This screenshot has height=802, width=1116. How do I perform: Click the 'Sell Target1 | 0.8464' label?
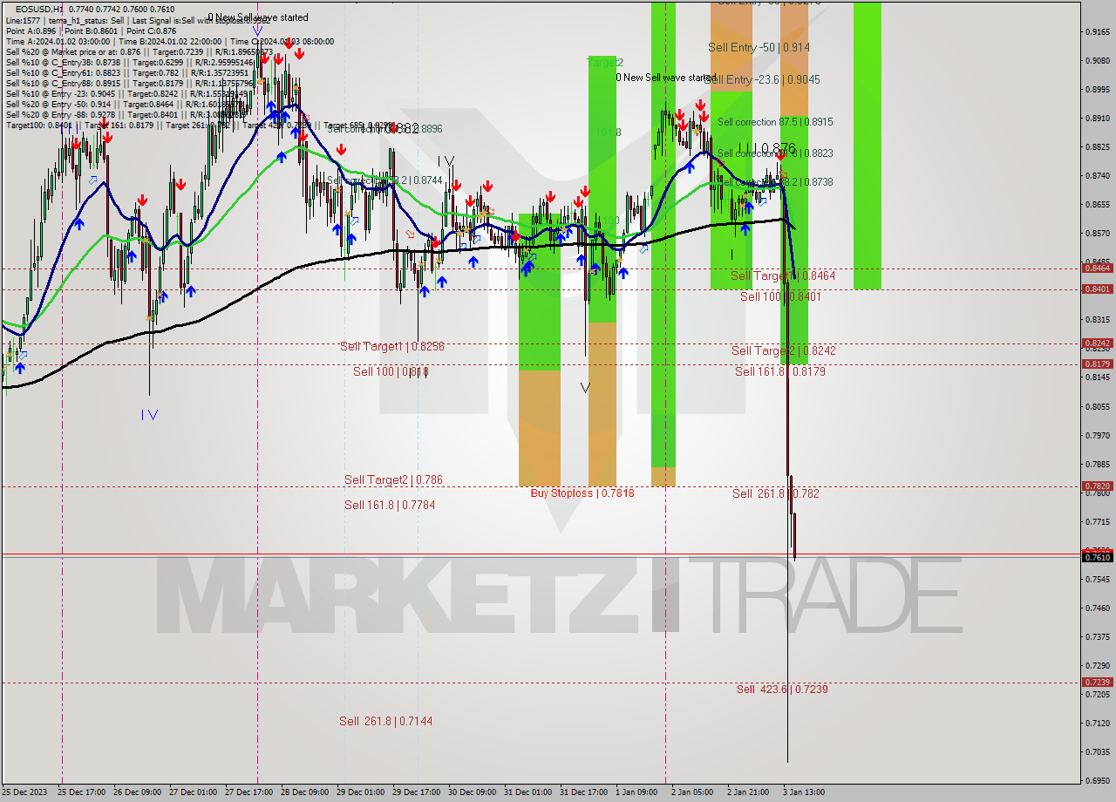[x=783, y=275]
